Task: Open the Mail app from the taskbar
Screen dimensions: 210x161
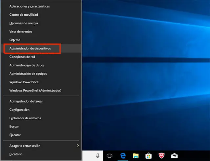Action: pyautogui.click(x=174, y=156)
